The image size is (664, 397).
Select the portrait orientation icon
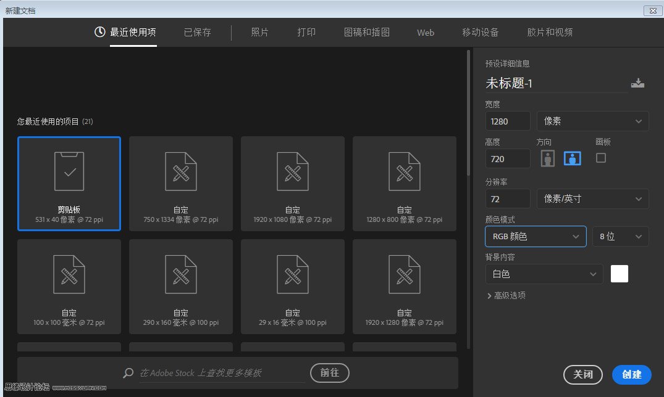(547, 158)
